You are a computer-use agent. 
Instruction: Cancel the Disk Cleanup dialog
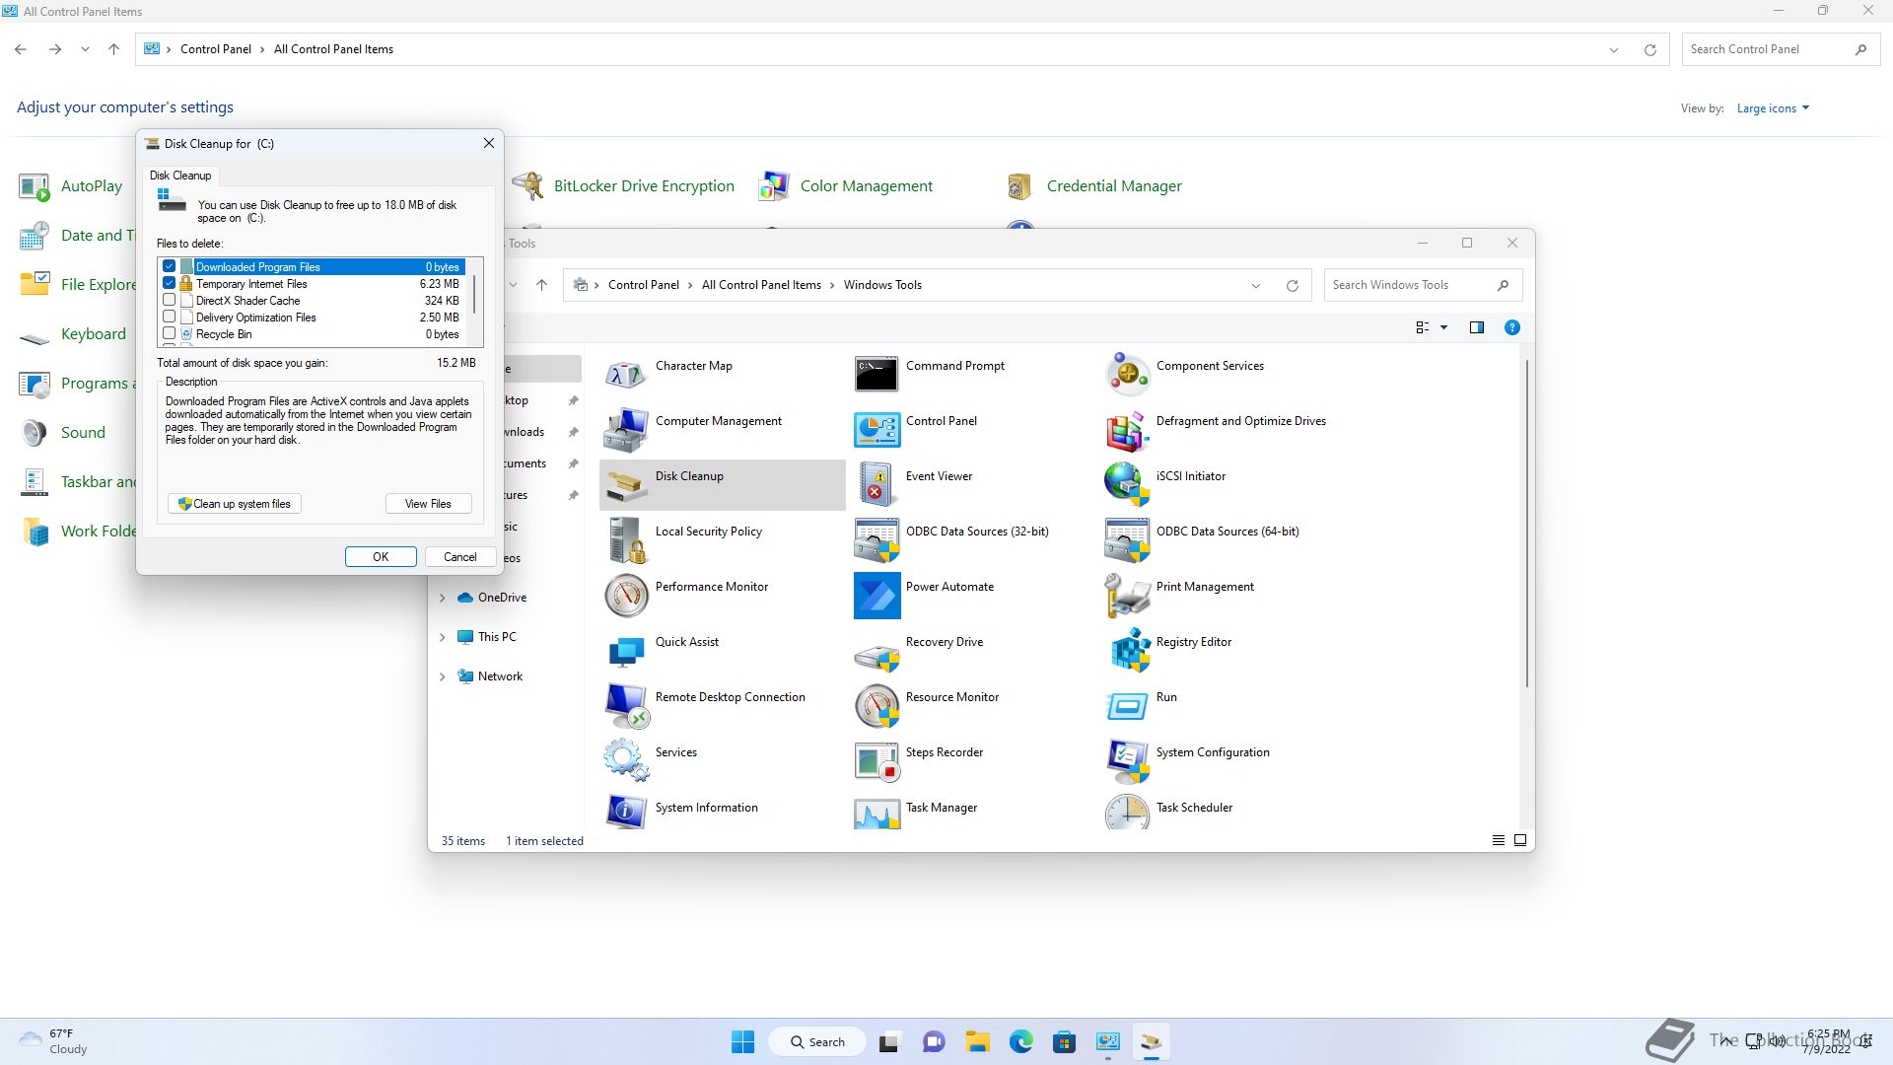460,557
